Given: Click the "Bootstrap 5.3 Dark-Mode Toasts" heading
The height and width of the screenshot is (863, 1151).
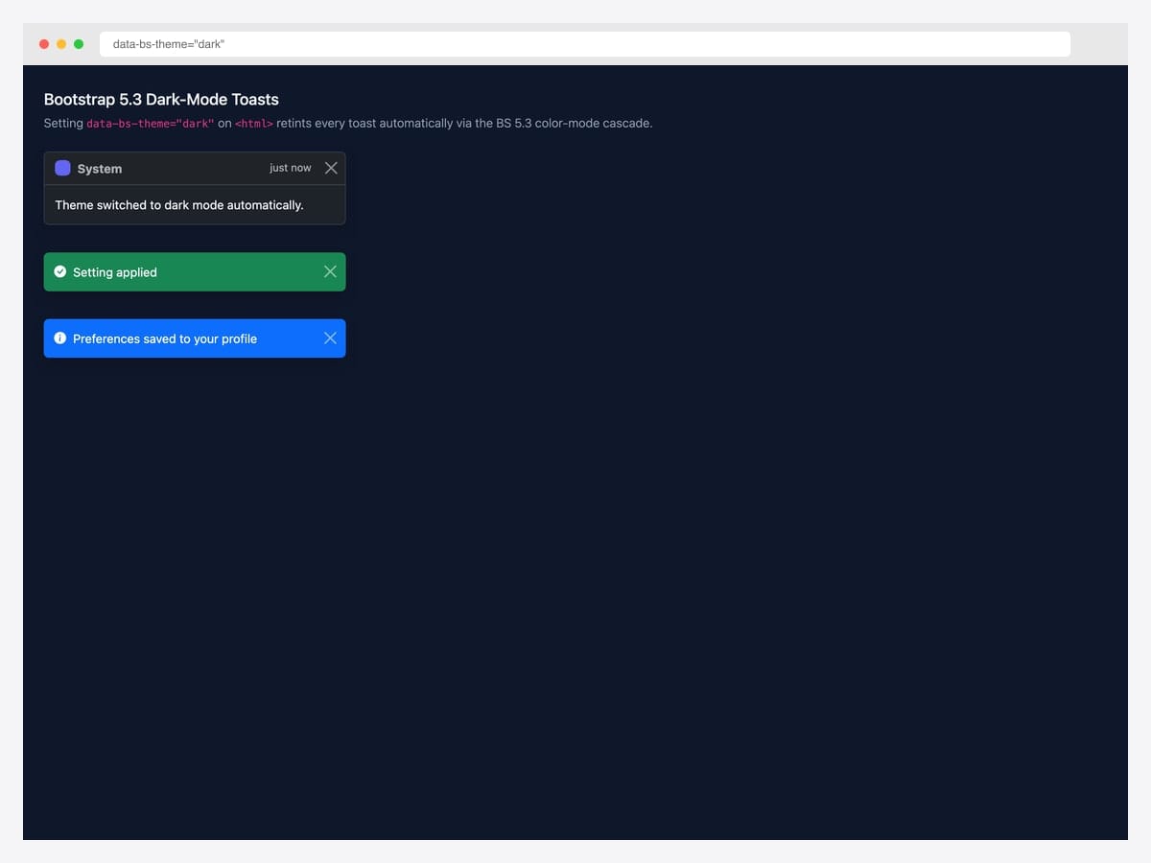Looking at the screenshot, I should point(161,100).
